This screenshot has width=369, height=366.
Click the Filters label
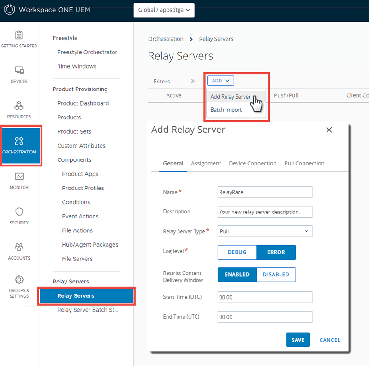coord(162,81)
